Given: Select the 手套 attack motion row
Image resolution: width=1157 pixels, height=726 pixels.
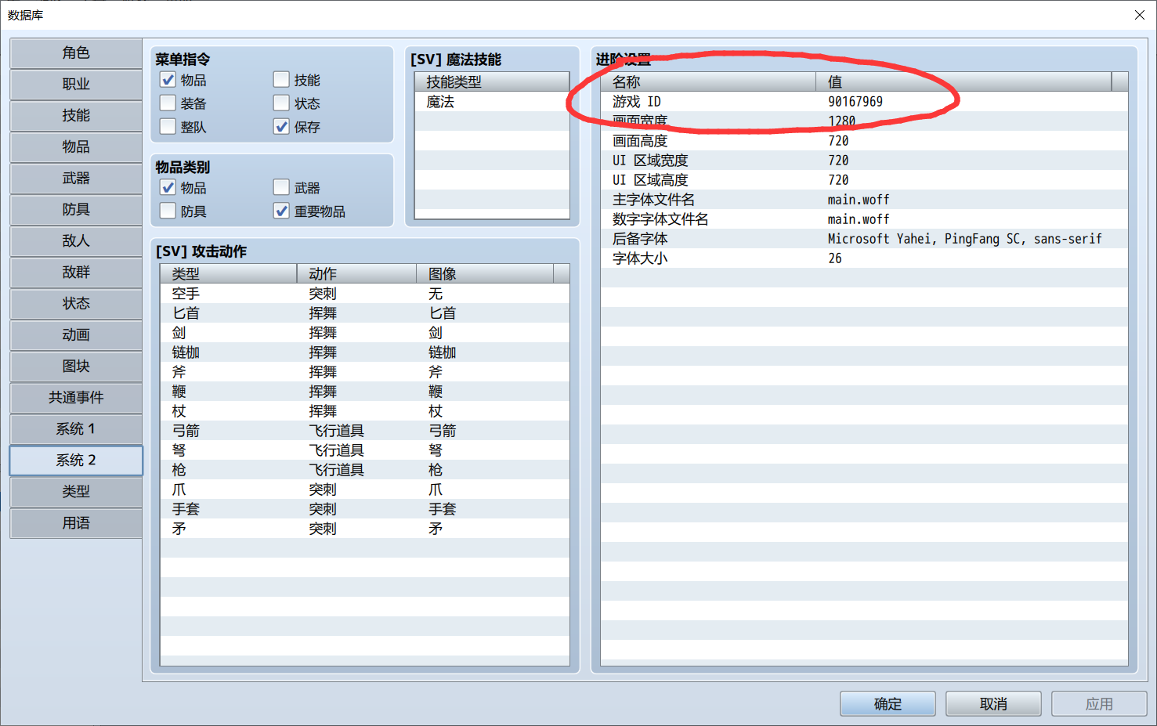Looking at the screenshot, I should [364, 509].
